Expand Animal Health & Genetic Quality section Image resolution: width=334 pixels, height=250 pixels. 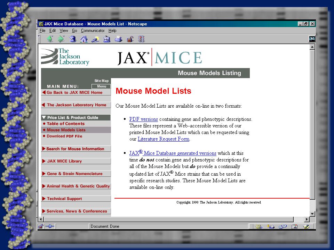76,186
